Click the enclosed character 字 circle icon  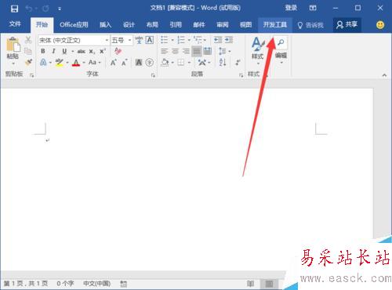150,63
